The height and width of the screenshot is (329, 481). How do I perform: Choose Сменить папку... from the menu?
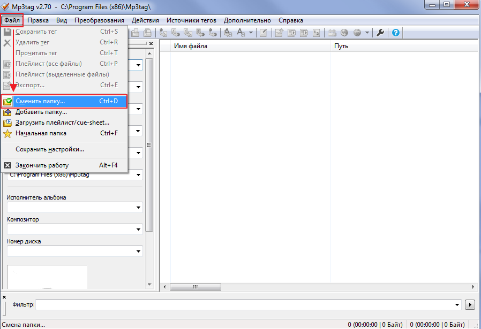pyautogui.click(x=64, y=101)
